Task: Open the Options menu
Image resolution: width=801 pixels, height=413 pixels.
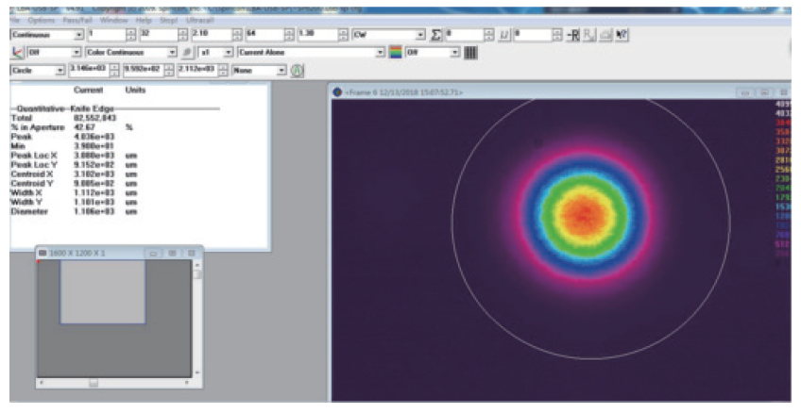Action: pos(42,20)
